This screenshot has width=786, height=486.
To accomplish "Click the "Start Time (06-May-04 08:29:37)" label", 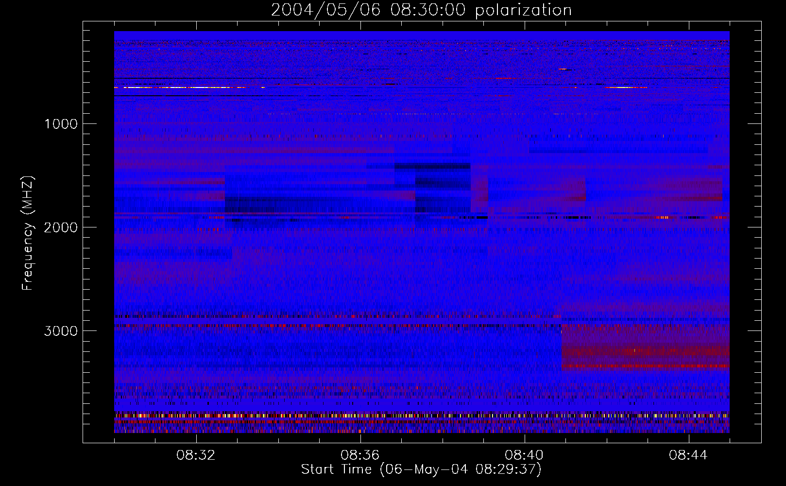I will point(421,469).
